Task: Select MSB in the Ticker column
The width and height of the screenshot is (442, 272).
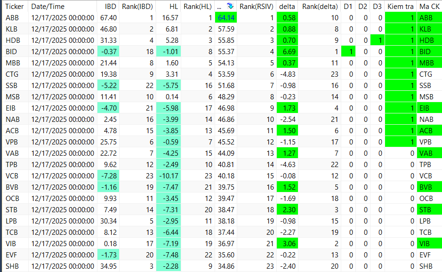Action: [x=13, y=96]
